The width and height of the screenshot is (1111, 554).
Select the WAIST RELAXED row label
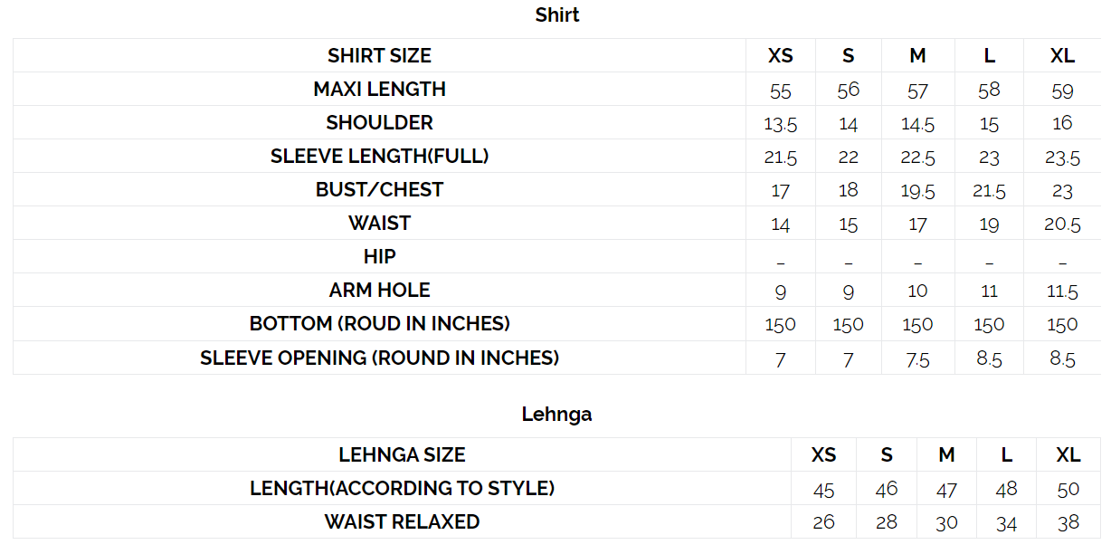[x=402, y=522]
